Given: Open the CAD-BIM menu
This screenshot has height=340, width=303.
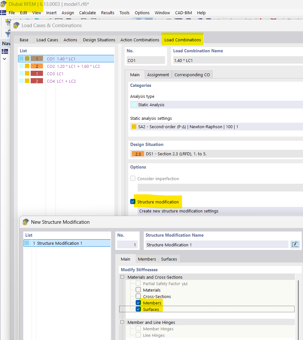Looking at the screenshot, I should pos(183,13).
